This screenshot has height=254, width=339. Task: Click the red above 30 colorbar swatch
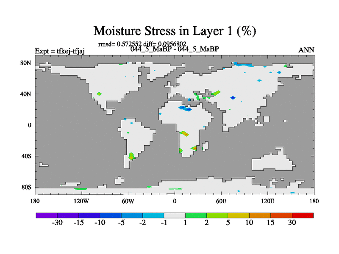[303, 215]
